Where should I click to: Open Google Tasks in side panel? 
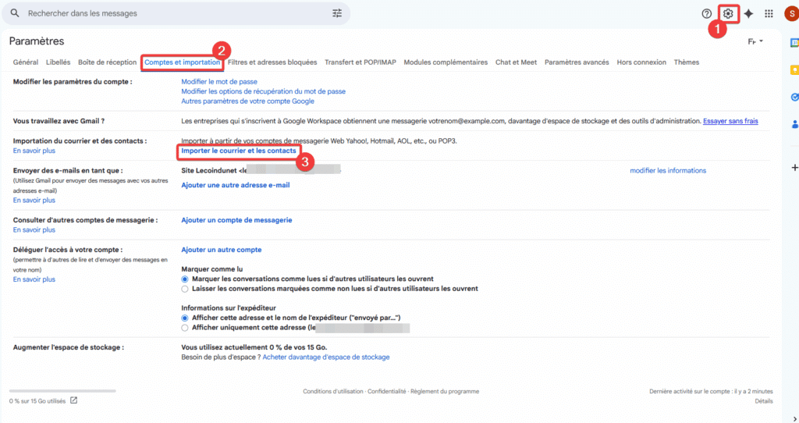pos(794,97)
